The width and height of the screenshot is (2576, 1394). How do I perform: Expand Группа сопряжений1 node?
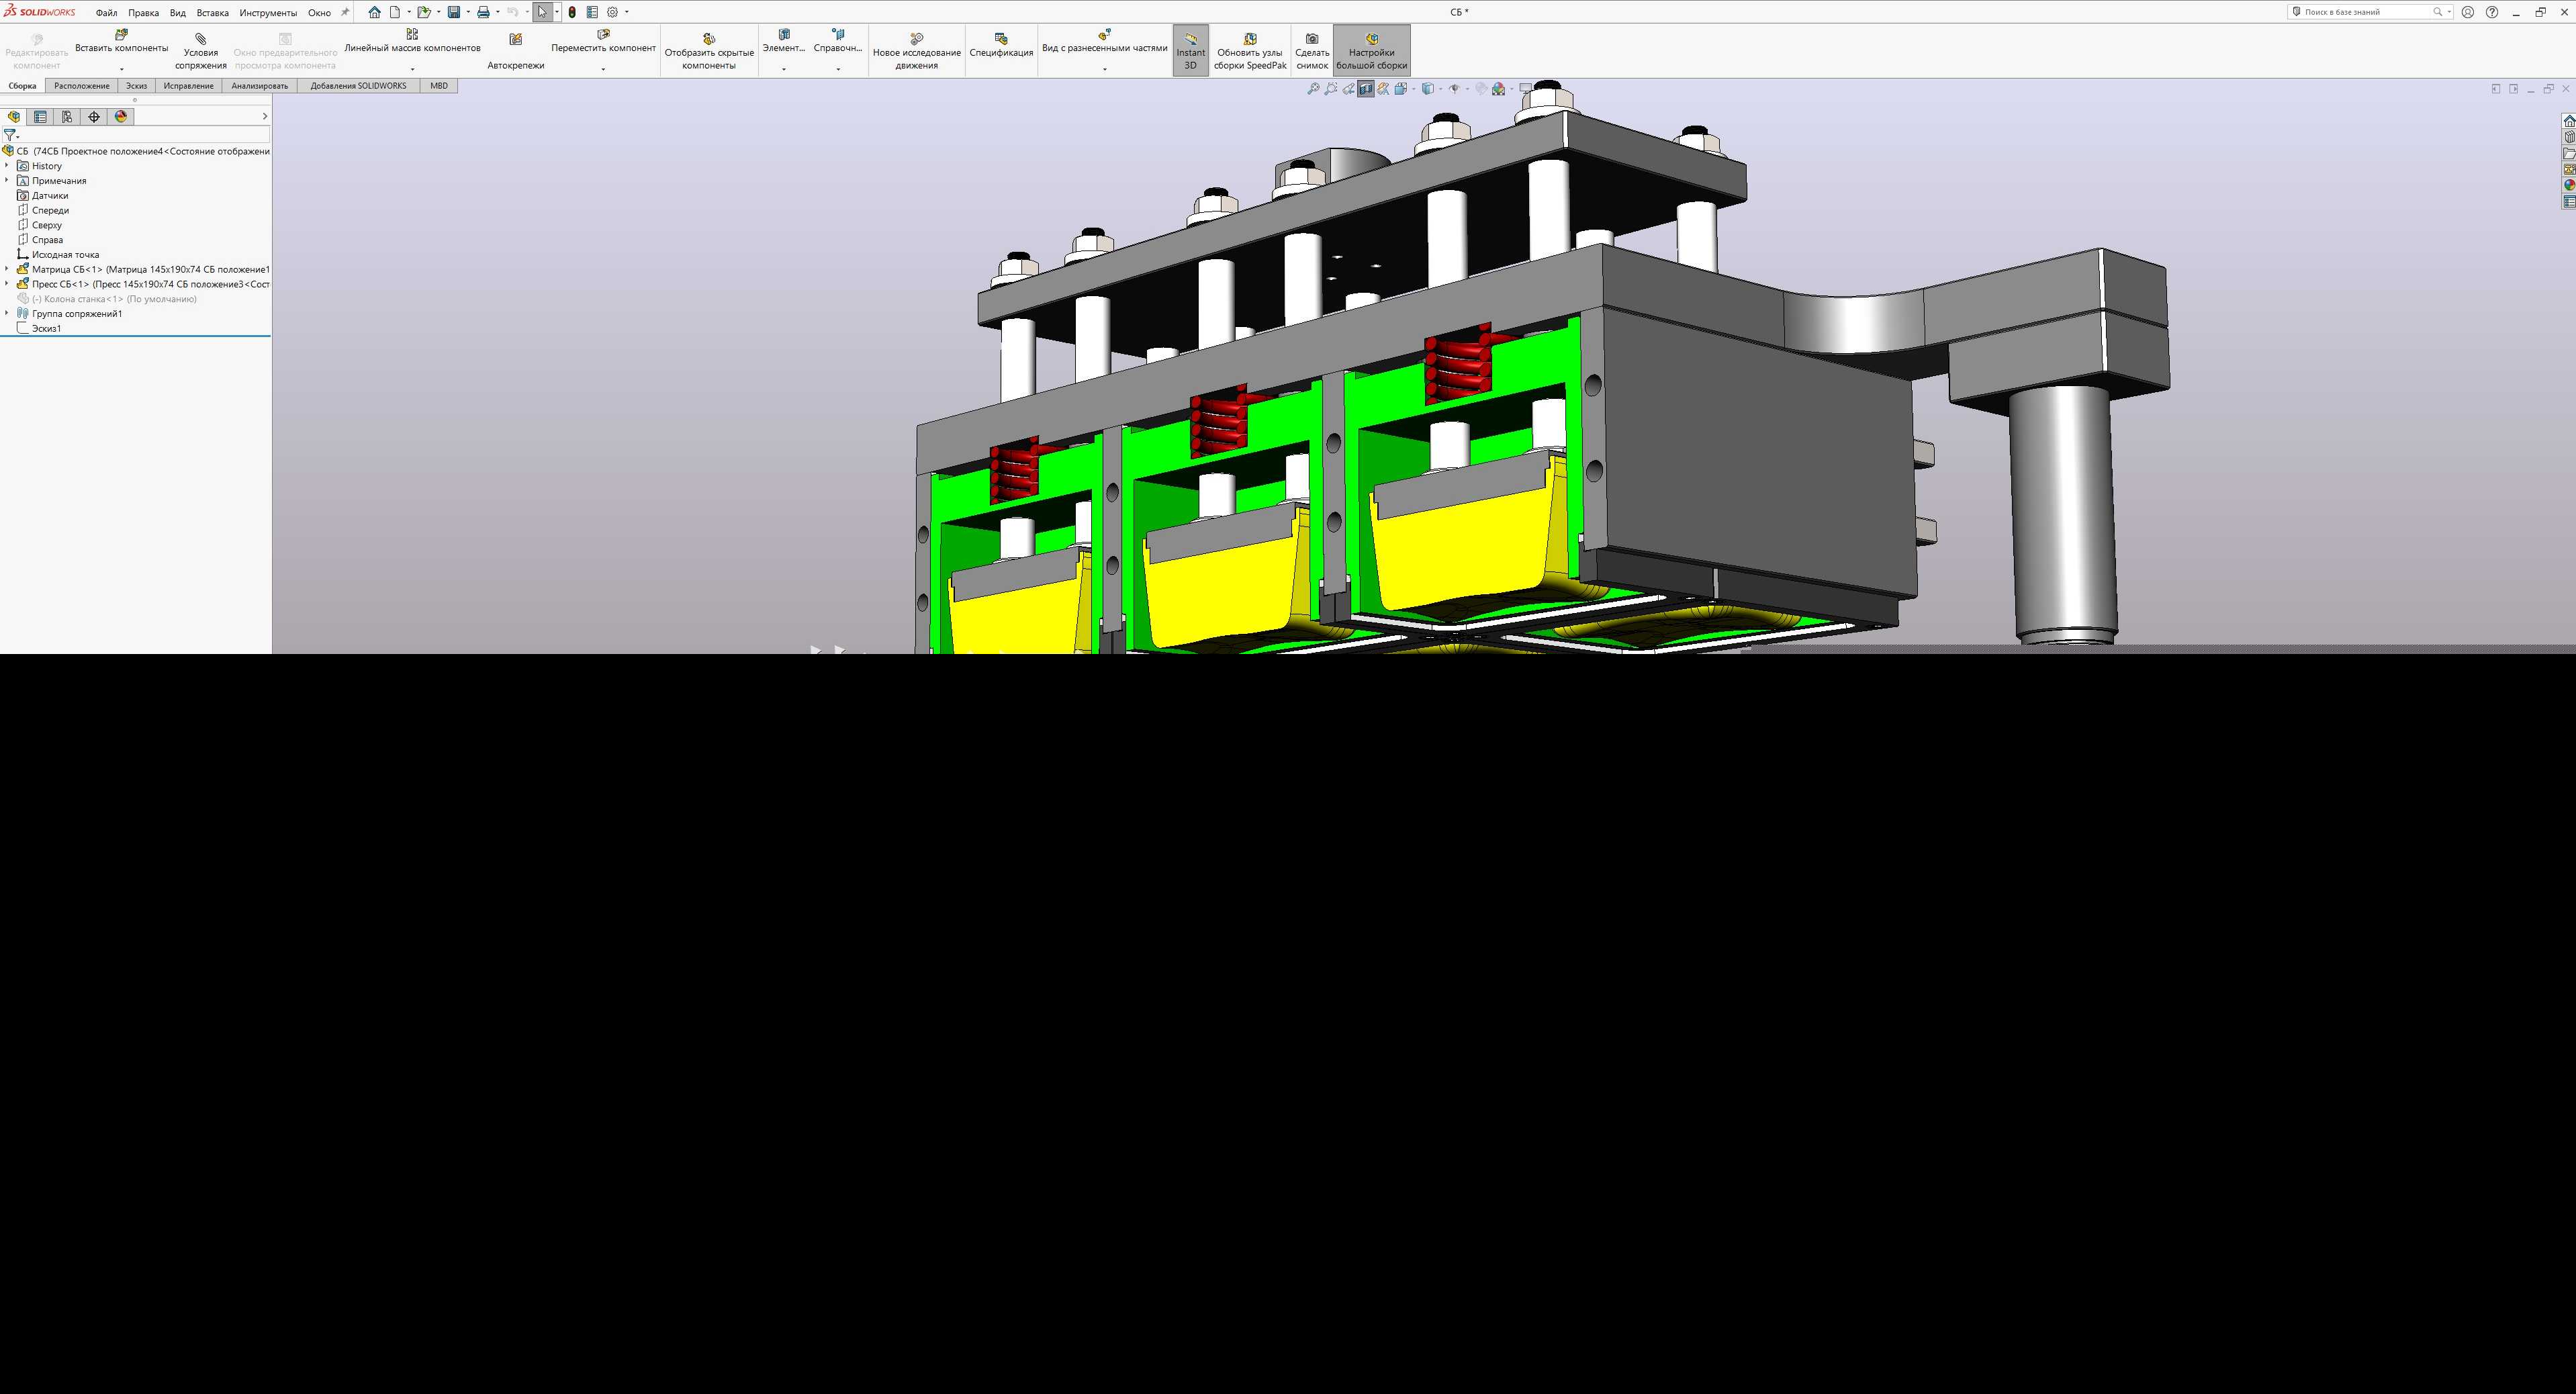7,313
